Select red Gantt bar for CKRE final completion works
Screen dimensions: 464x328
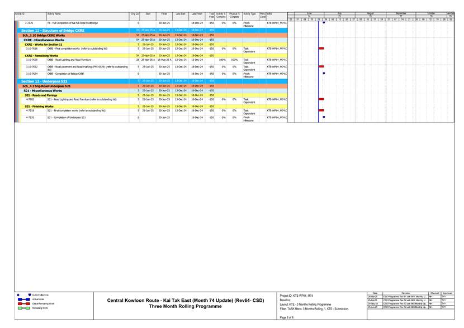click(321, 49)
